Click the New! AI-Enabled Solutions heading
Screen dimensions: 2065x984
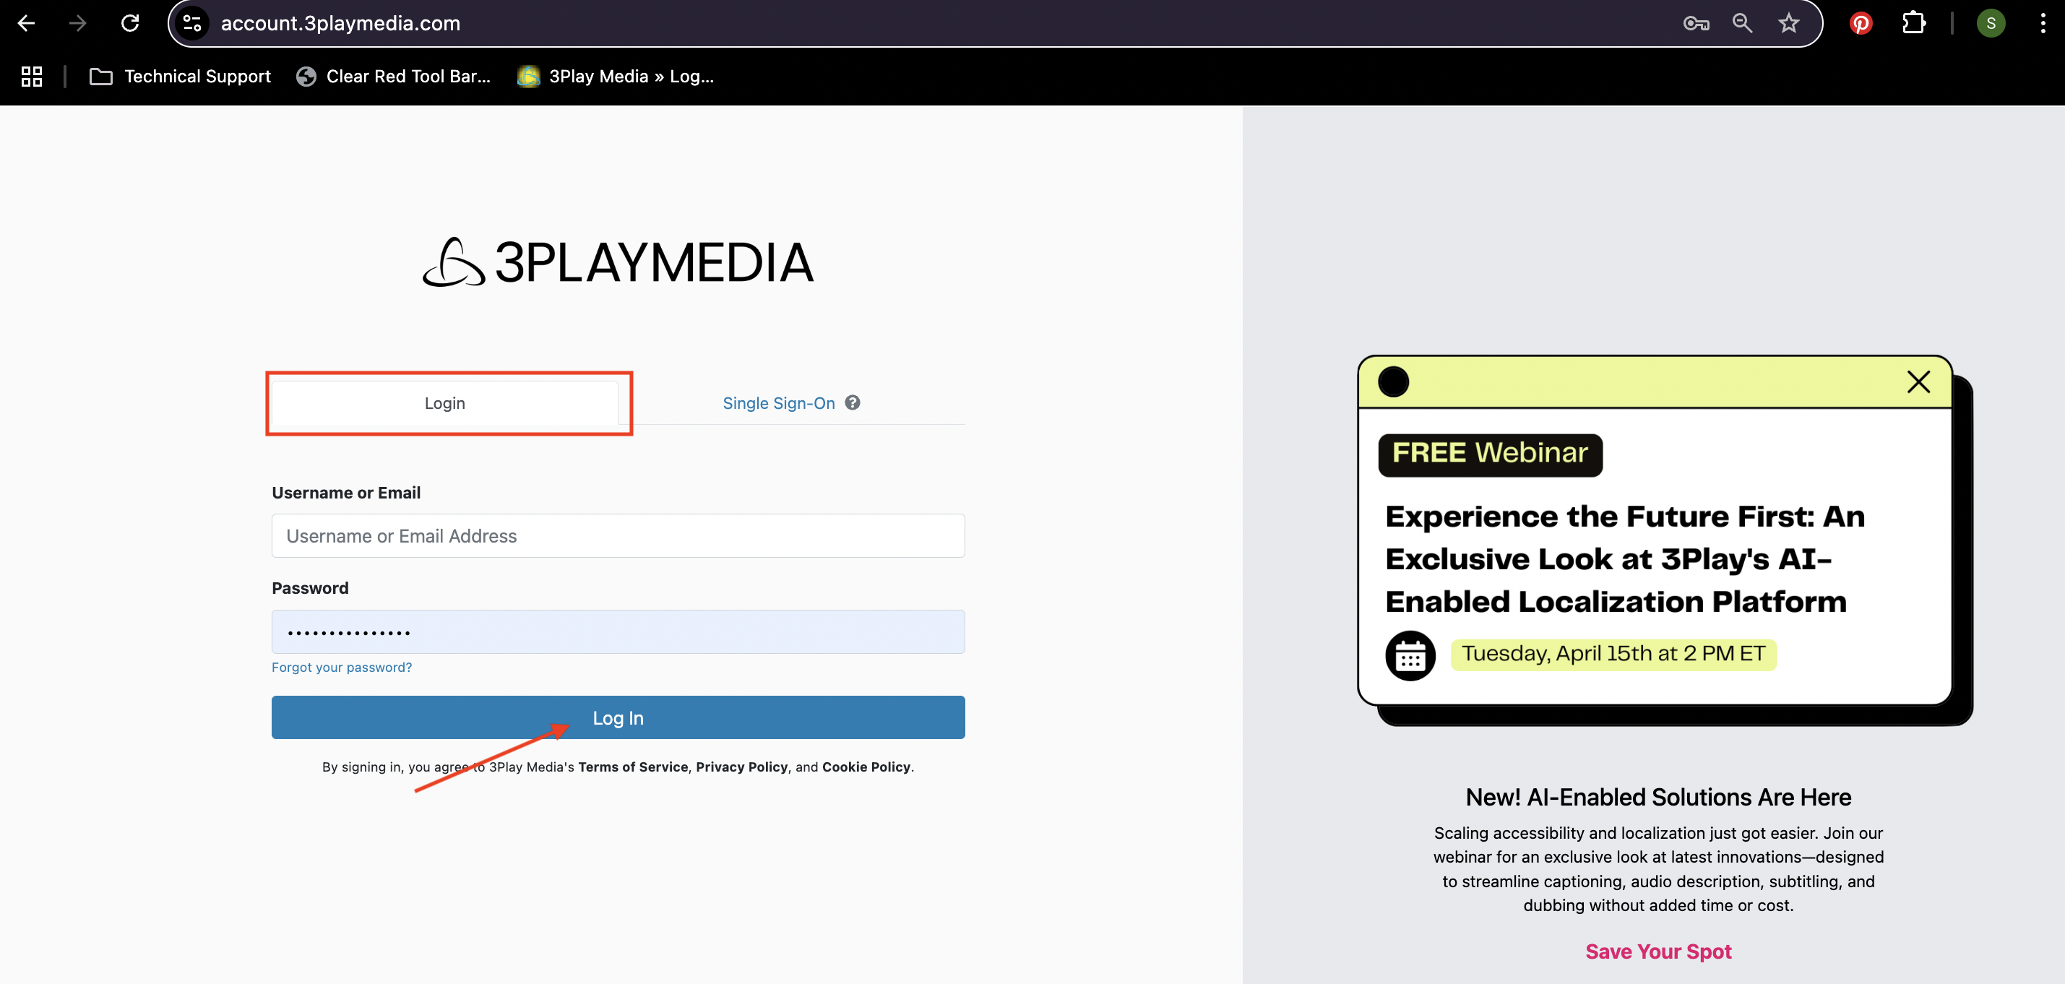(1657, 796)
